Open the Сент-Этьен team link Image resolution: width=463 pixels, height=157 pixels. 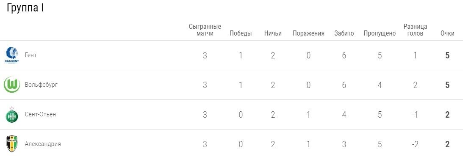pos(40,114)
